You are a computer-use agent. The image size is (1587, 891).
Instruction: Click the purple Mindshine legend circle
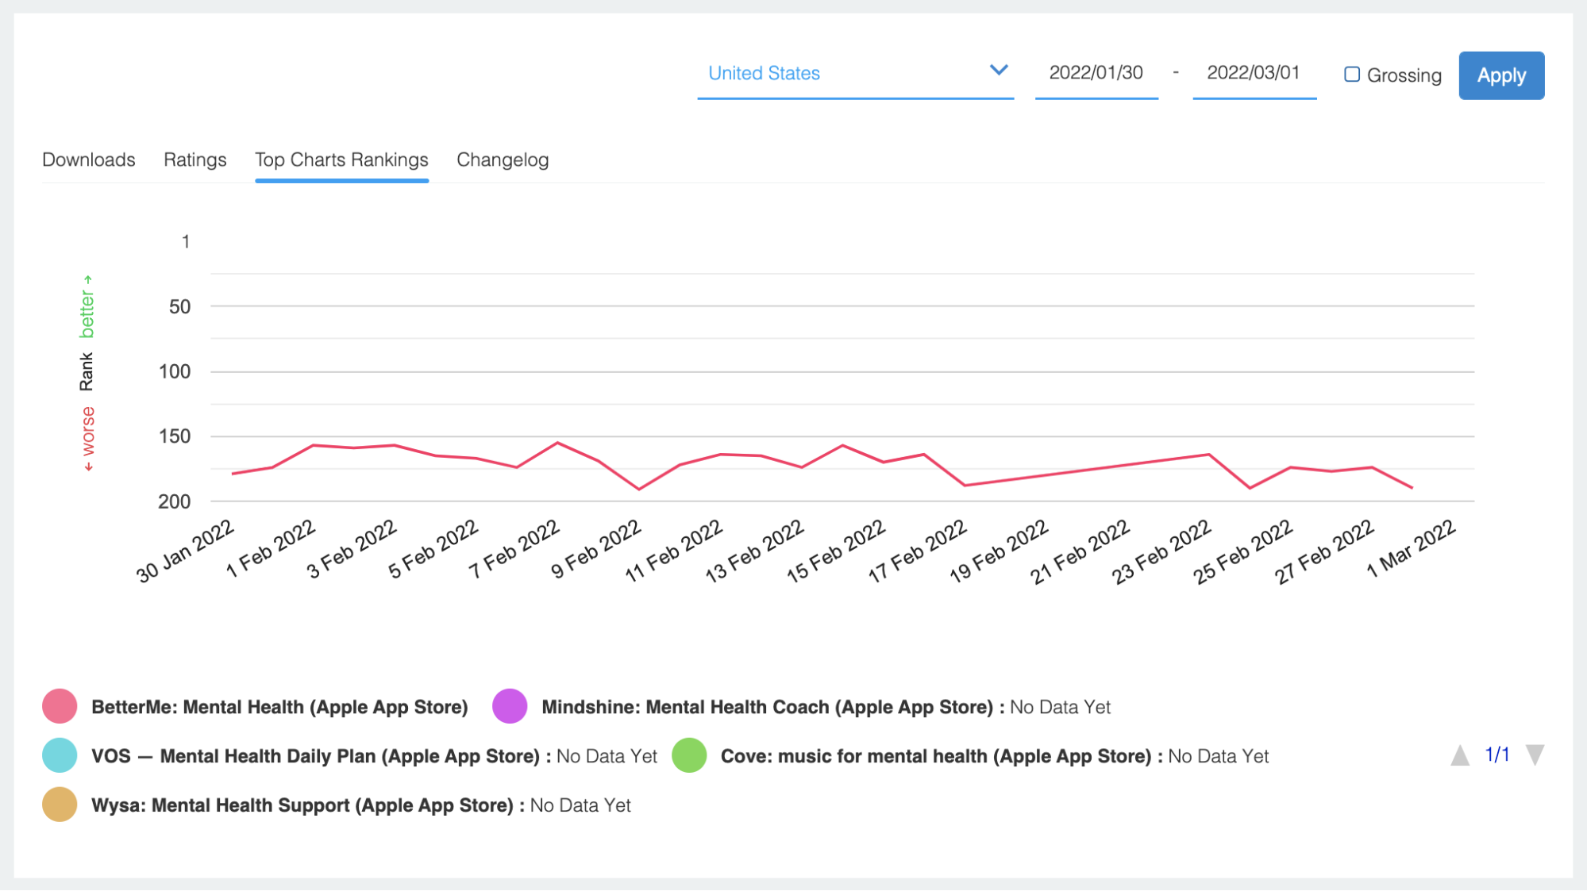[510, 706]
